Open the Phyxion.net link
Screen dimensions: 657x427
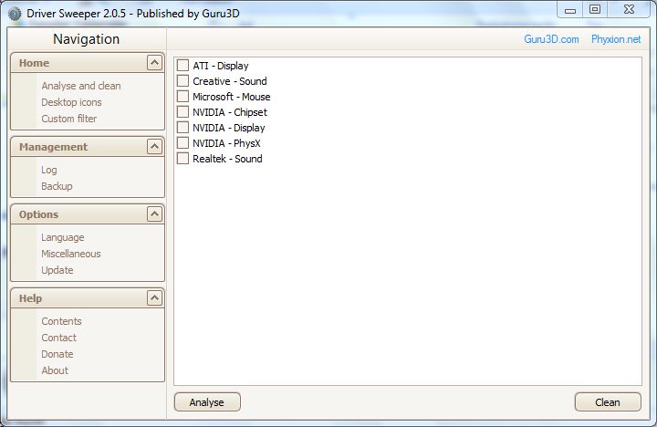tap(616, 40)
